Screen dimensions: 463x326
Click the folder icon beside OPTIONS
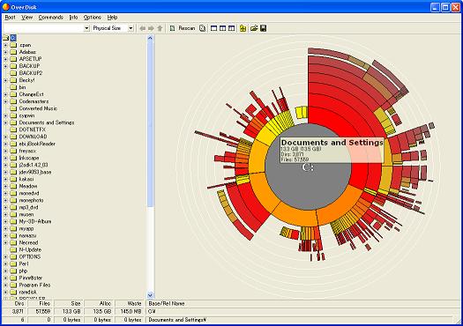point(13,256)
